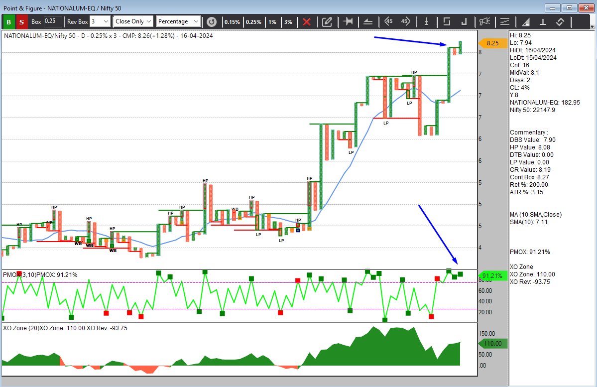Click the 'LoDt: 15/04/2024' text

[x=533, y=58]
